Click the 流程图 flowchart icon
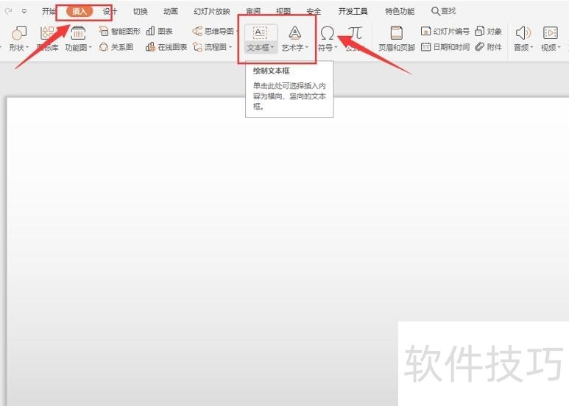 tap(197, 47)
